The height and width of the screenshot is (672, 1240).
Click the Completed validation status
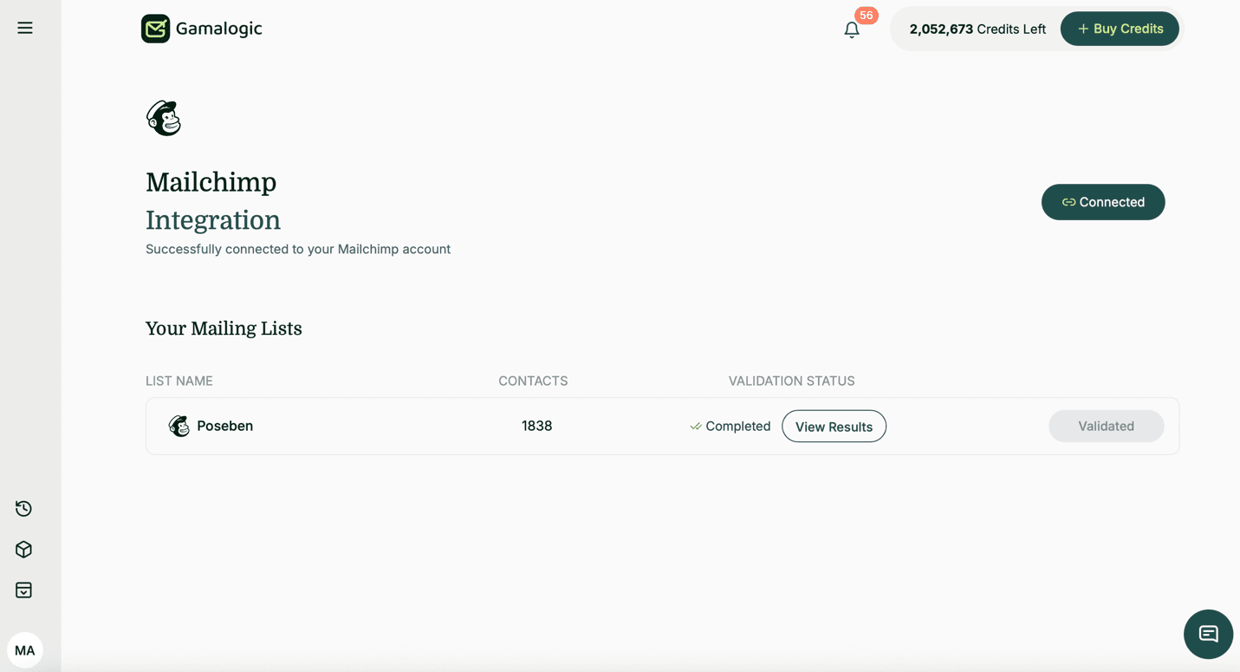pos(730,426)
